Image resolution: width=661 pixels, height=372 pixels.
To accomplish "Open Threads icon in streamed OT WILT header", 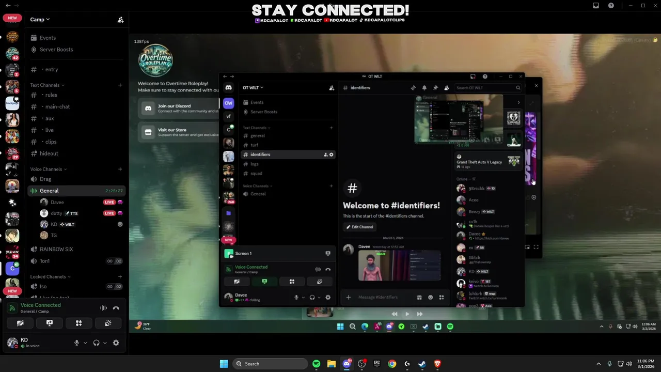I will tap(413, 88).
